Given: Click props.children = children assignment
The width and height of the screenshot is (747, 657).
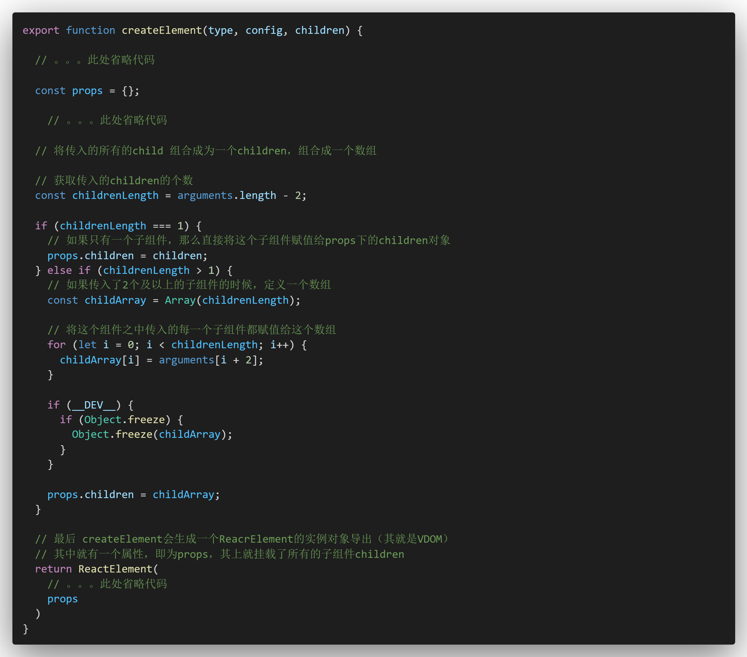Looking at the screenshot, I should [x=127, y=256].
